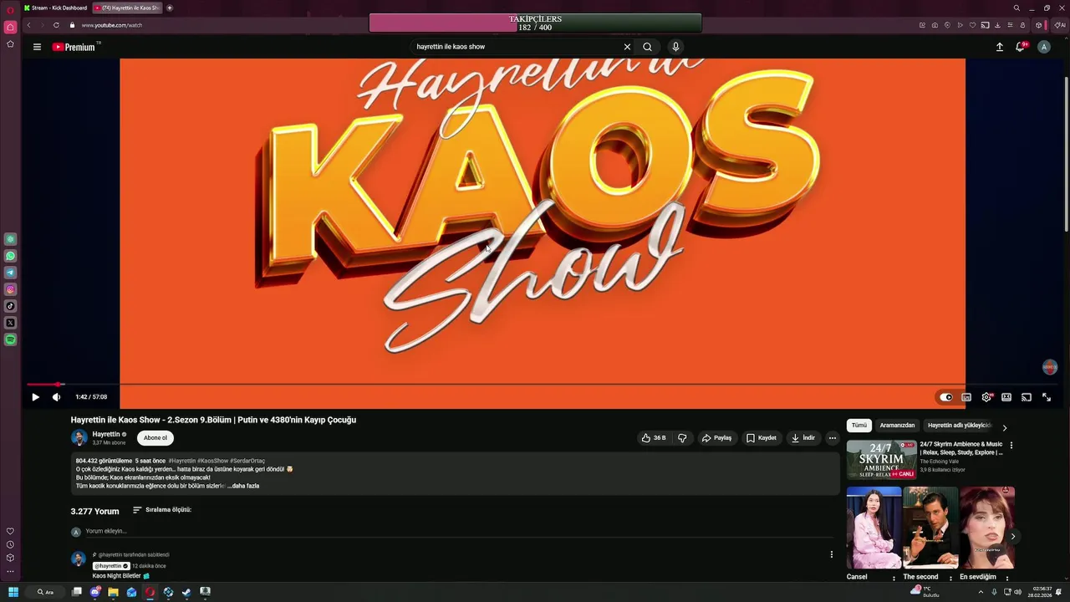The image size is (1070, 602).
Task: Take snapshot with browser camera icon
Action: pos(935,25)
